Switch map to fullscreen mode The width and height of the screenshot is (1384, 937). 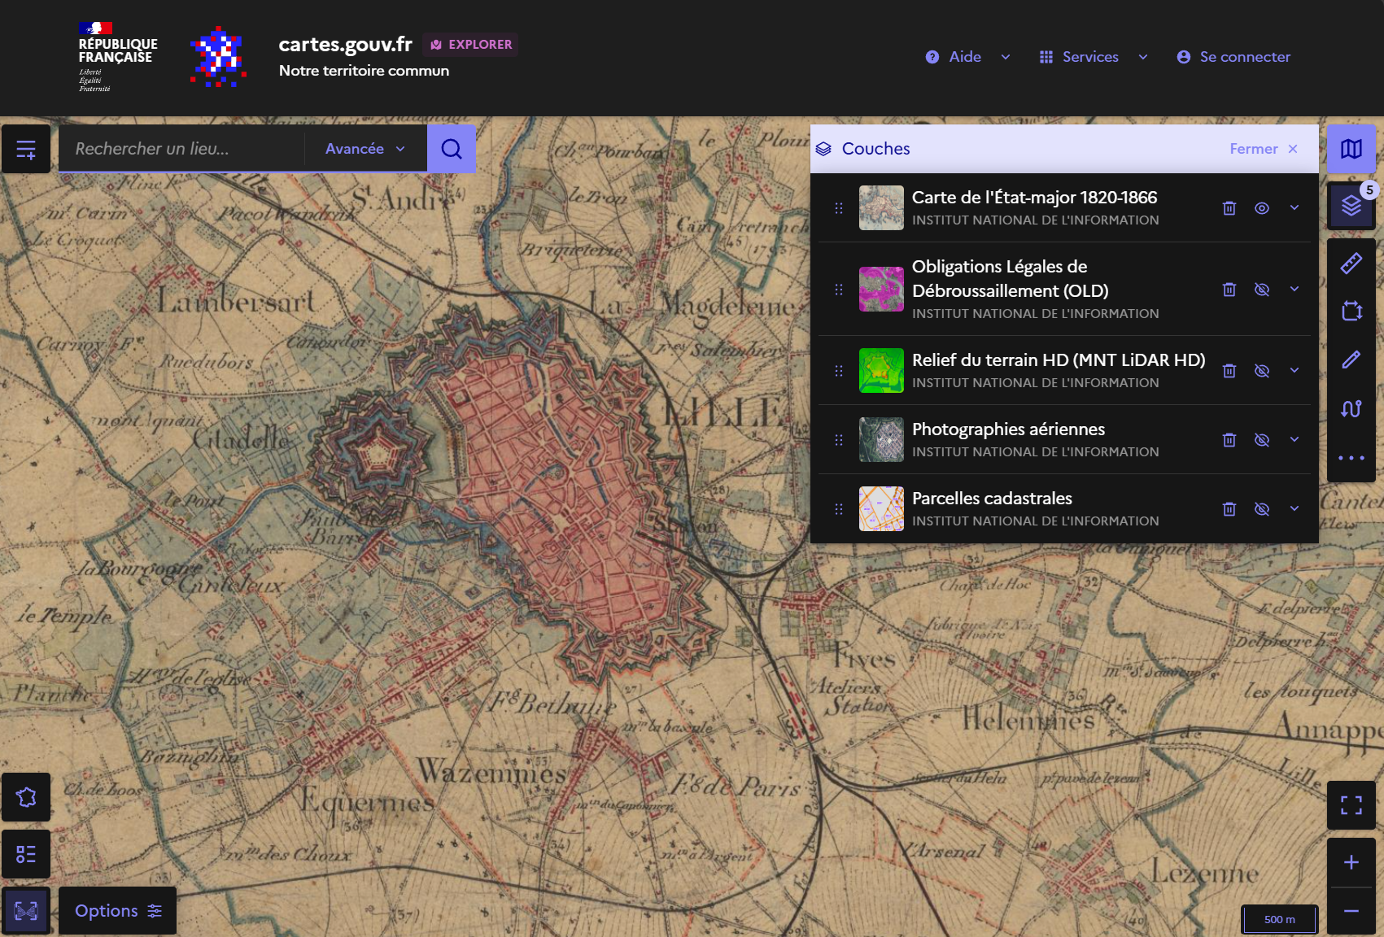point(1351,805)
